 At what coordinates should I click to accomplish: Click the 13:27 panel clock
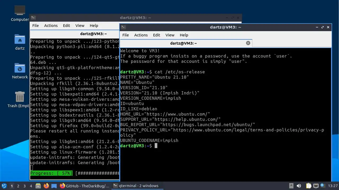pos(333,186)
